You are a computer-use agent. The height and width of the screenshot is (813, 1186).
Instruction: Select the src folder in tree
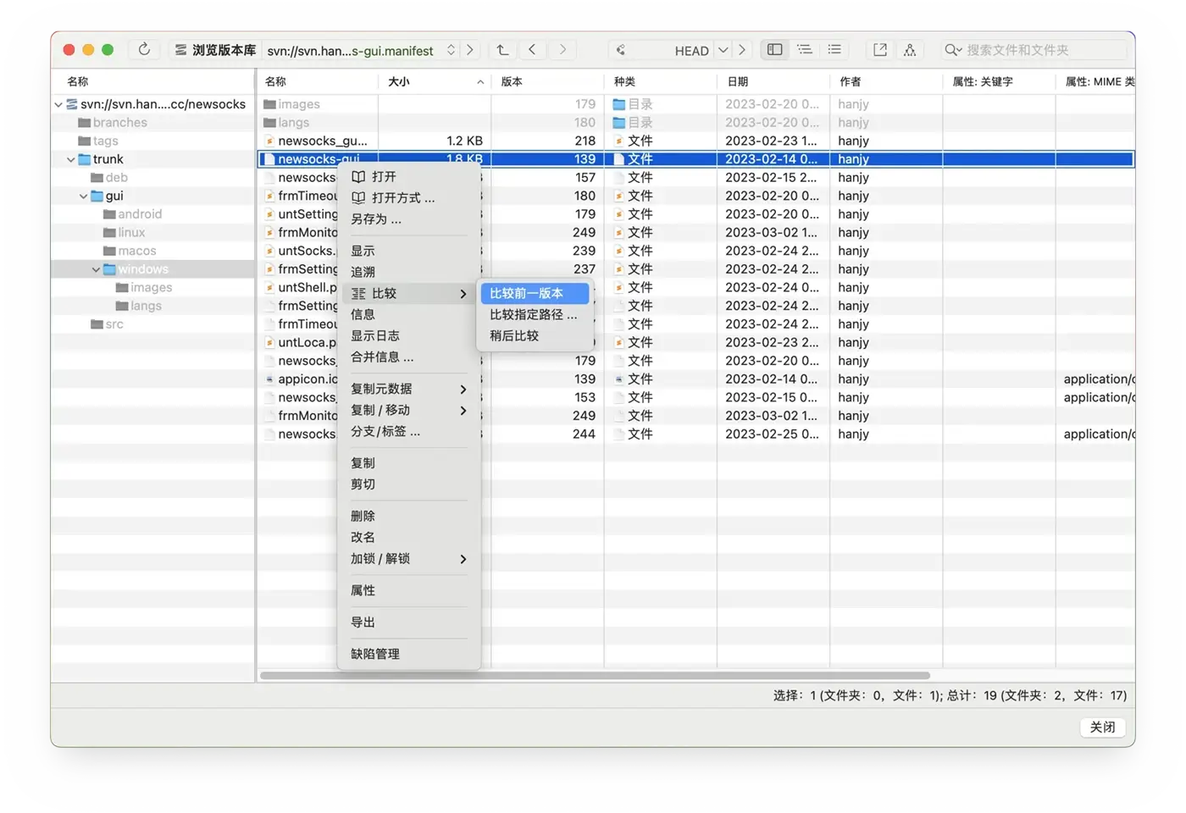pos(107,324)
